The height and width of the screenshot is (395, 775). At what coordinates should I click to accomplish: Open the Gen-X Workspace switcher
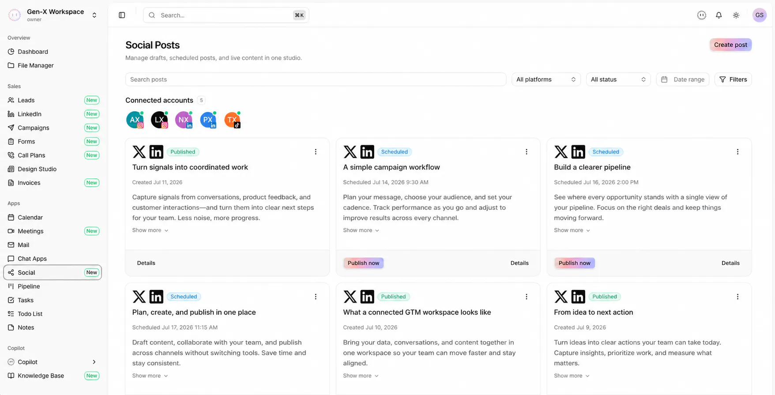[53, 15]
